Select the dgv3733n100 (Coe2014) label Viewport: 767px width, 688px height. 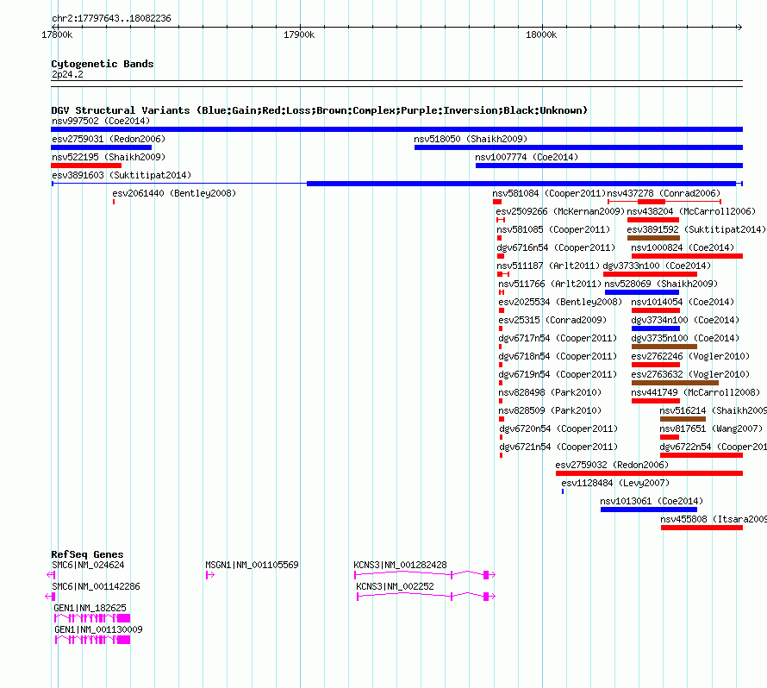[x=657, y=266]
